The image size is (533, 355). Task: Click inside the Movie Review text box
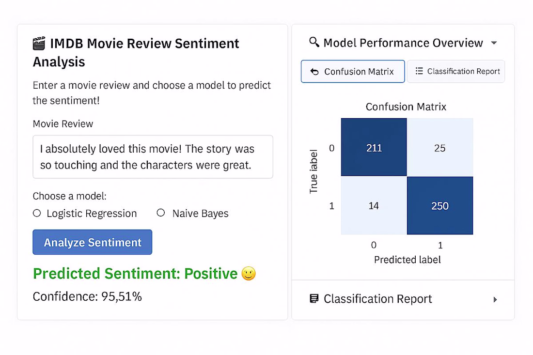pos(153,157)
